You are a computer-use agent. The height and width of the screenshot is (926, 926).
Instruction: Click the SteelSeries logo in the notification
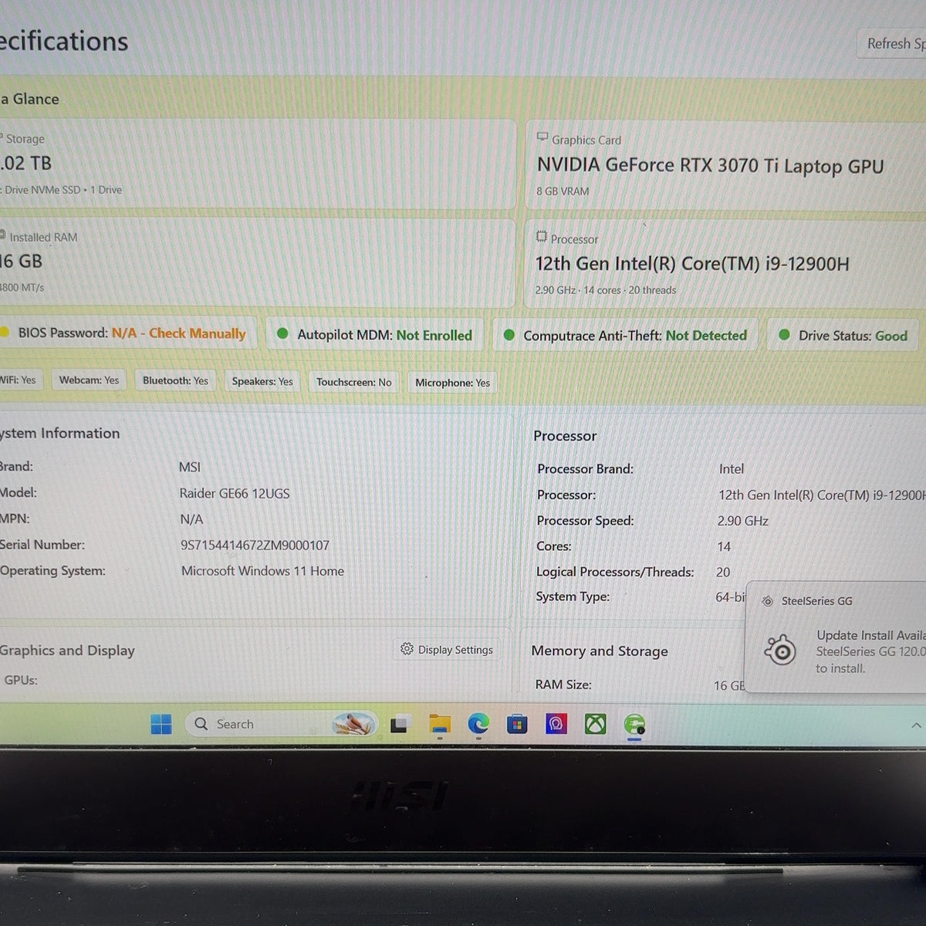point(780,651)
